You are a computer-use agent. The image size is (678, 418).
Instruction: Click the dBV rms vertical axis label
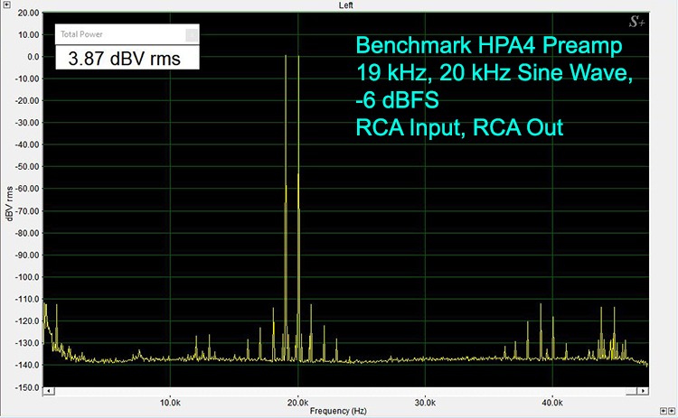point(8,204)
